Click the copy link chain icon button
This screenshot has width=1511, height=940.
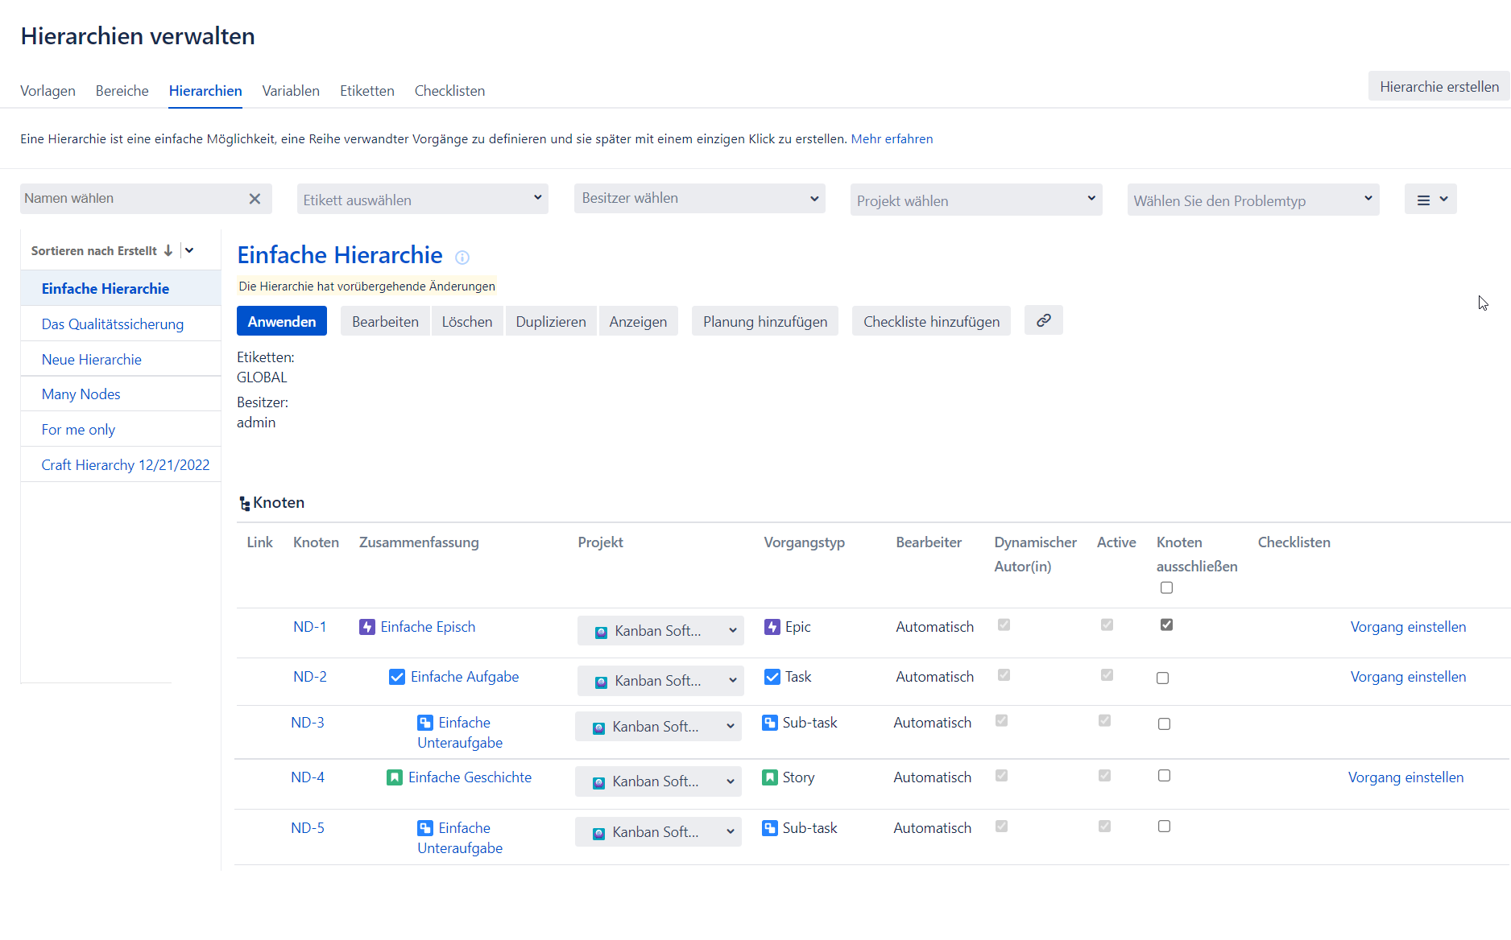point(1043,320)
